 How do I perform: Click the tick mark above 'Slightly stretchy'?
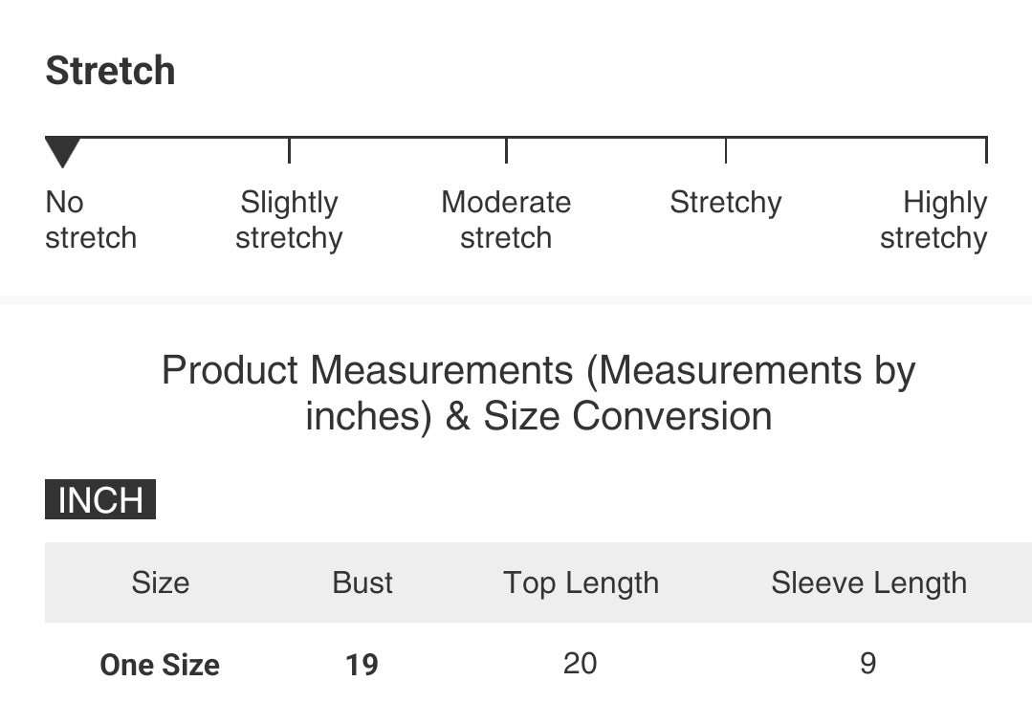(x=289, y=149)
